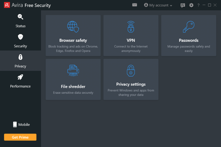Image resolution: width=221 pixels, height=147 pixels.
Task: Click the Get Prime button
Action: (x=20, y=137)
